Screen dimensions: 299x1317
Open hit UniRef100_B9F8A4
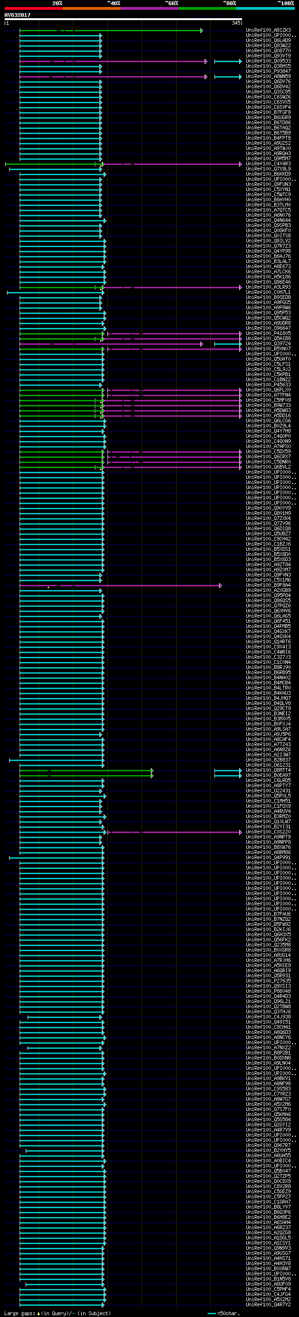coord(268,585)
